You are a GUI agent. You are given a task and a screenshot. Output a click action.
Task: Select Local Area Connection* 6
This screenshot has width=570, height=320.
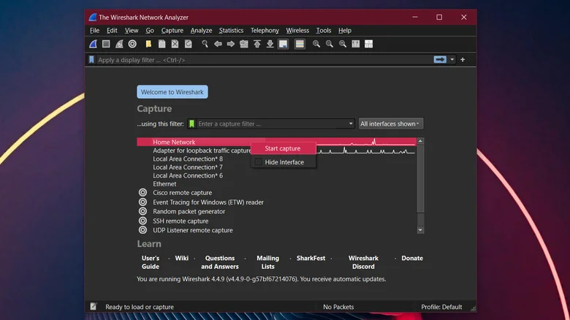[x=188, y=175]
